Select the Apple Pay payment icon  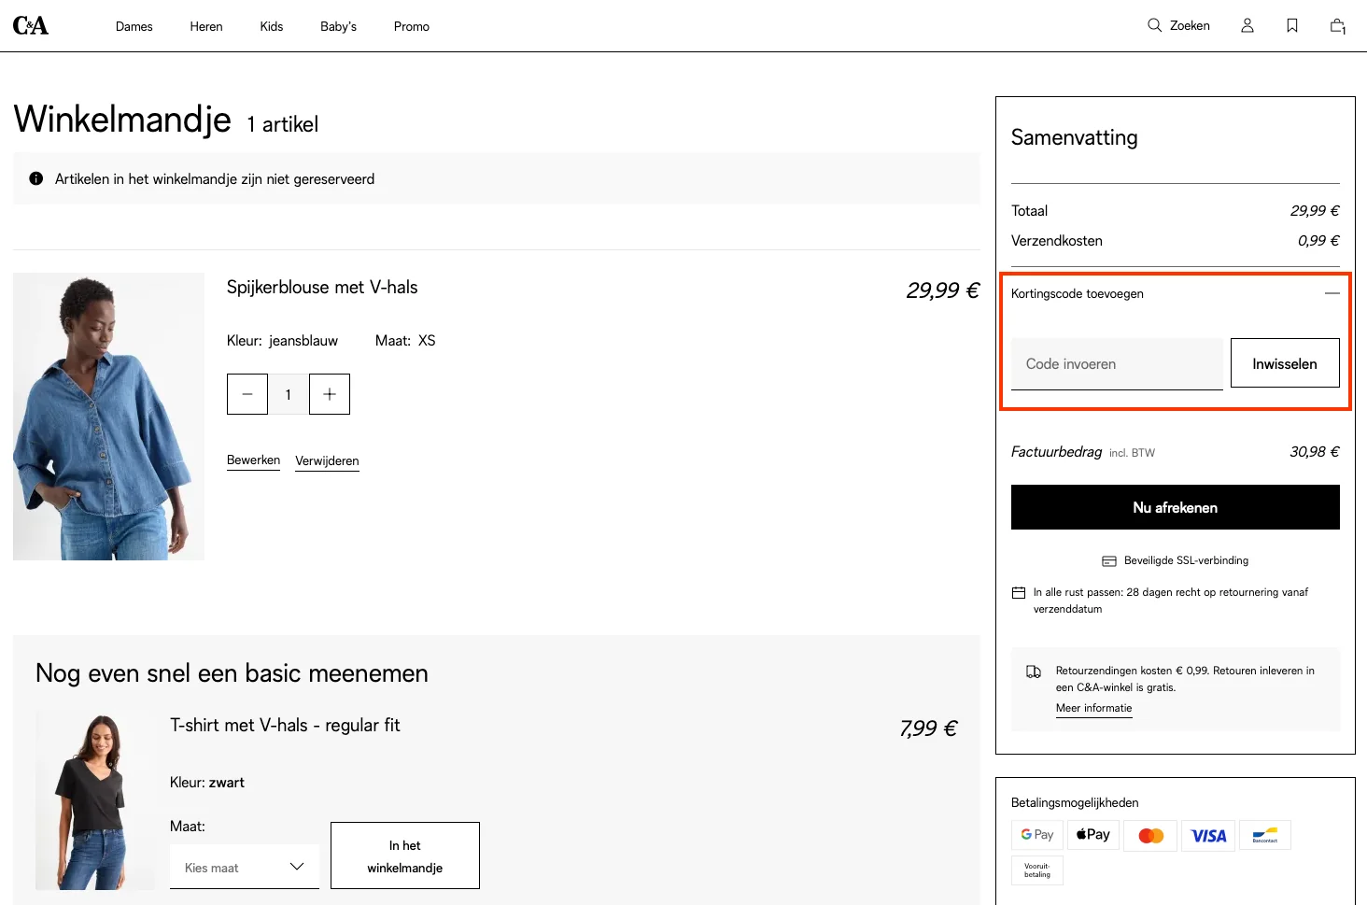tap(1092, 834)
